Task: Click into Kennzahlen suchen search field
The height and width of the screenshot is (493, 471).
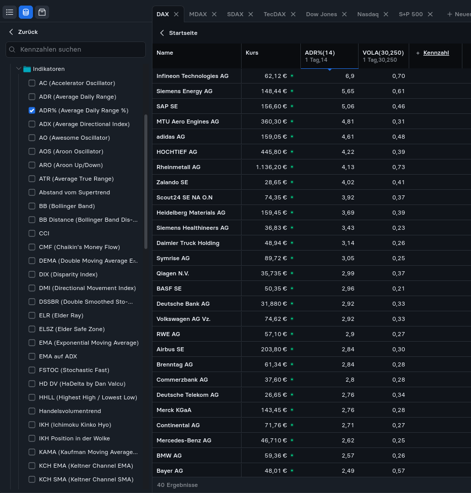Action: click(75, 50)
